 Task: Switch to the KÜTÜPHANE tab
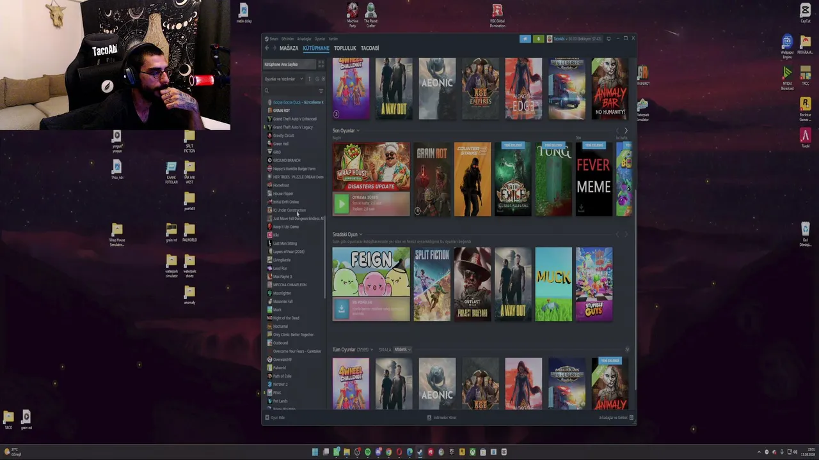point(316,49)
